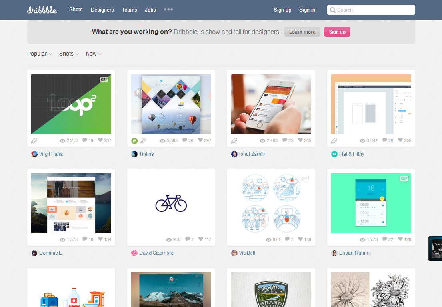This screenshot has width=442, height=307.
Task: Like the Tintins shot via heart
Action: 200,140
